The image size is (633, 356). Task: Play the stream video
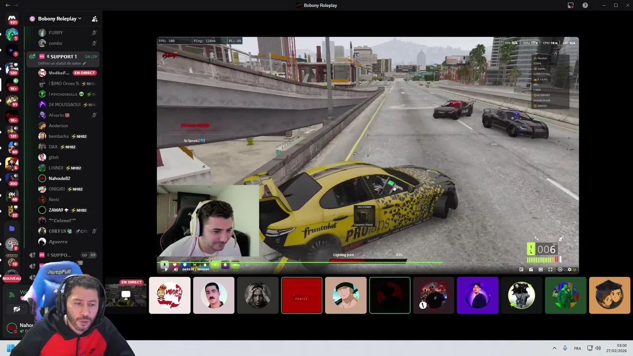click(x=165, y=269)
